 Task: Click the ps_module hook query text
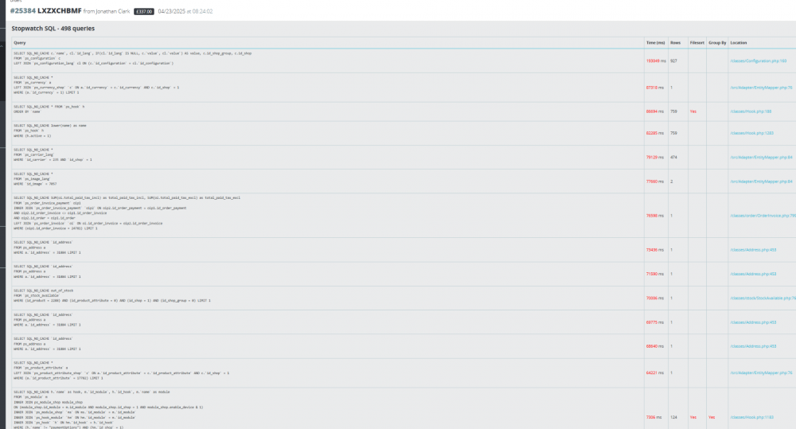tap(108, 410)
